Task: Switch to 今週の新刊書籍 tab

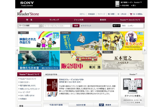Action: 56,105
